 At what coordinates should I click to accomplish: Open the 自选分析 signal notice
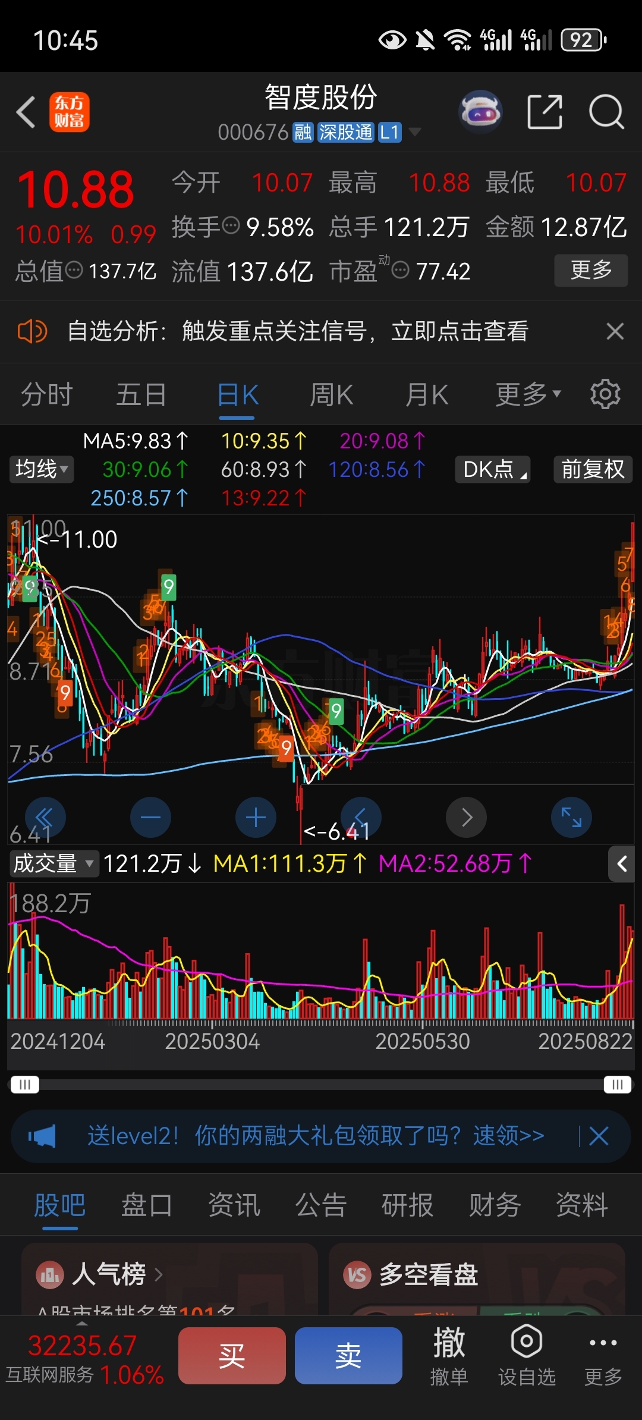click(298, 331)
